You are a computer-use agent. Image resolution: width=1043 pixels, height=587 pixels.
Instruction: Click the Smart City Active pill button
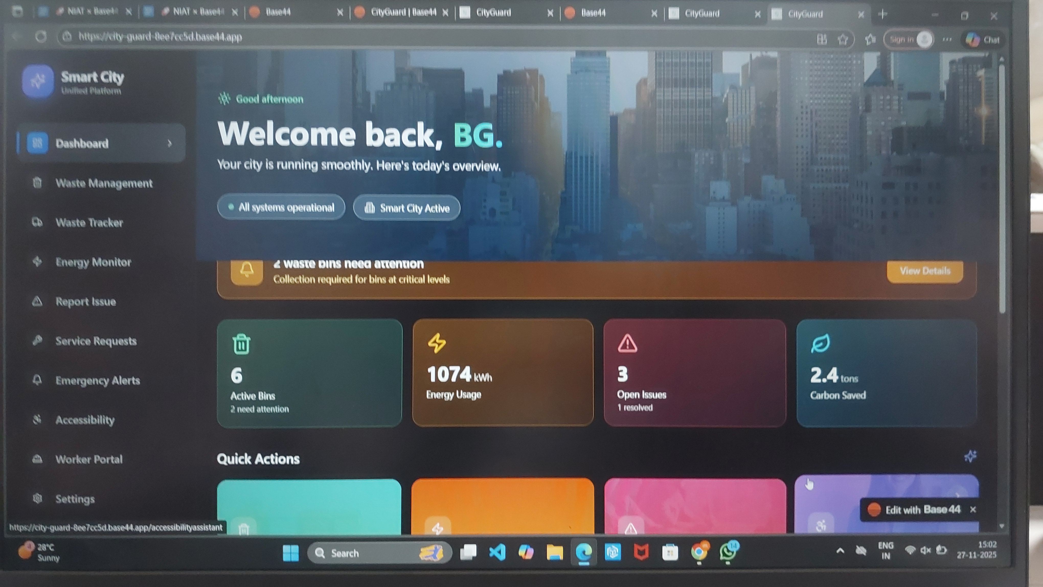406,208
